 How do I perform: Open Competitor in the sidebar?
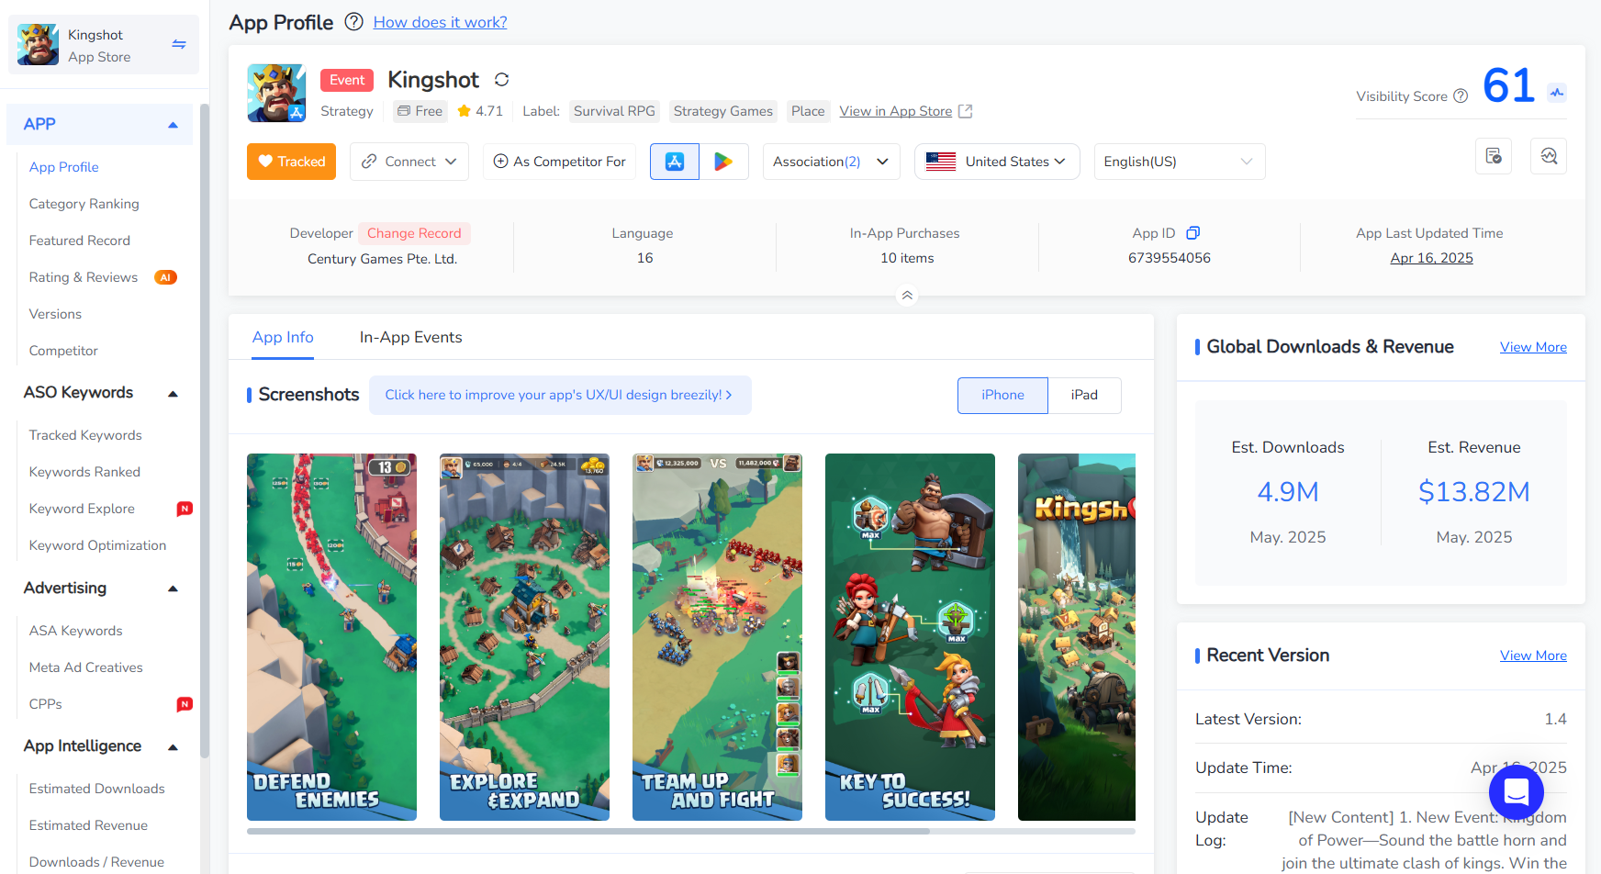pyautogui.click(x=62, y=351)
